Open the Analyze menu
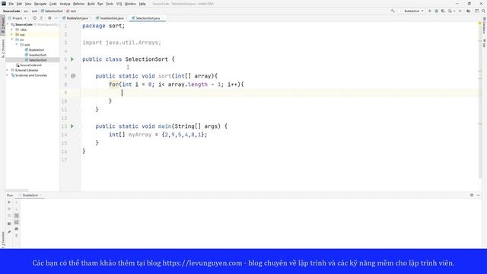This screenshot has height=274, width=487. pos(65,4)
